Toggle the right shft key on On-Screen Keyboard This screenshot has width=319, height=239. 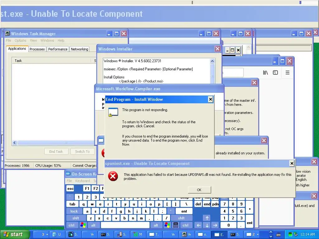pyautogui.click(x=181, y=218)
